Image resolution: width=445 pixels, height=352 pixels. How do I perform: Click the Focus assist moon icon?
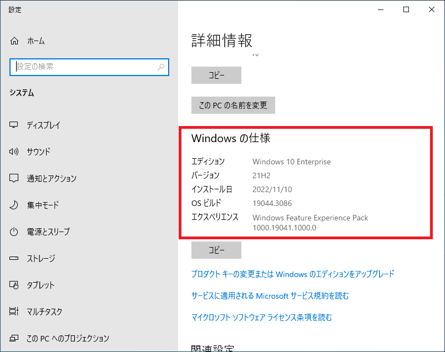[14, 205]
